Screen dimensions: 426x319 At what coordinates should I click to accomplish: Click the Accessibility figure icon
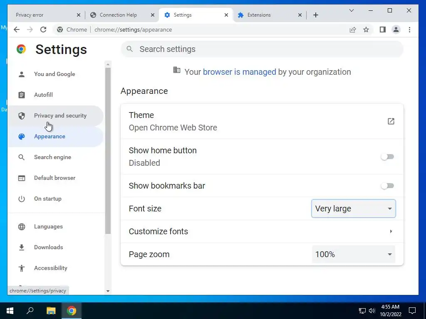[22, 268]
